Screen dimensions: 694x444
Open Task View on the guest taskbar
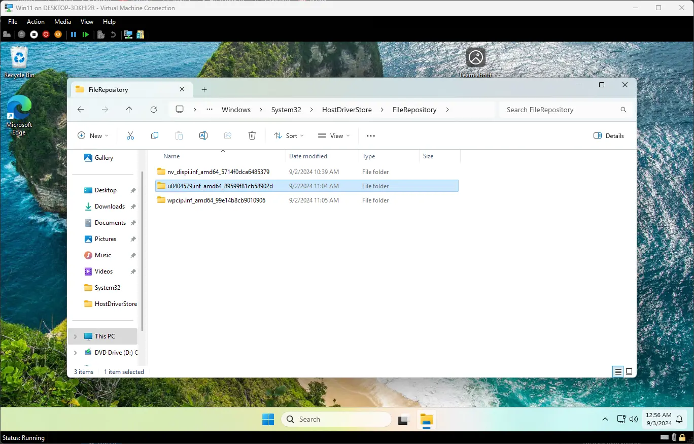click(403, 419)
